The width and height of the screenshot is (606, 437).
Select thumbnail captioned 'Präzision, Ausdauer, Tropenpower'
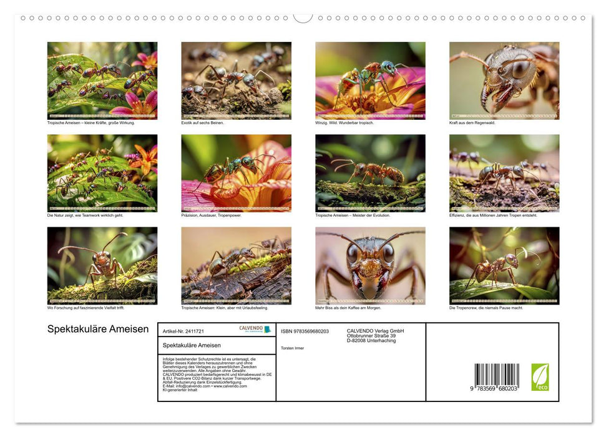(x=236, y=174)
